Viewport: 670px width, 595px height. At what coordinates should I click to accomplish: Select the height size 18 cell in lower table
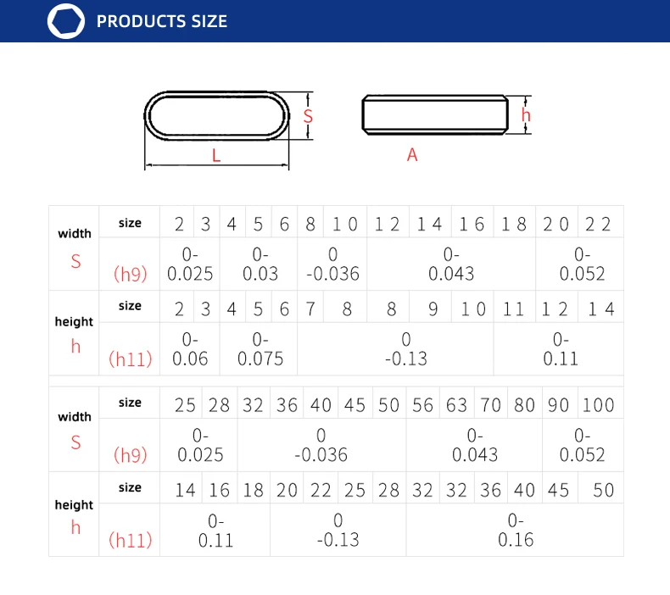(x=254, y=488)
